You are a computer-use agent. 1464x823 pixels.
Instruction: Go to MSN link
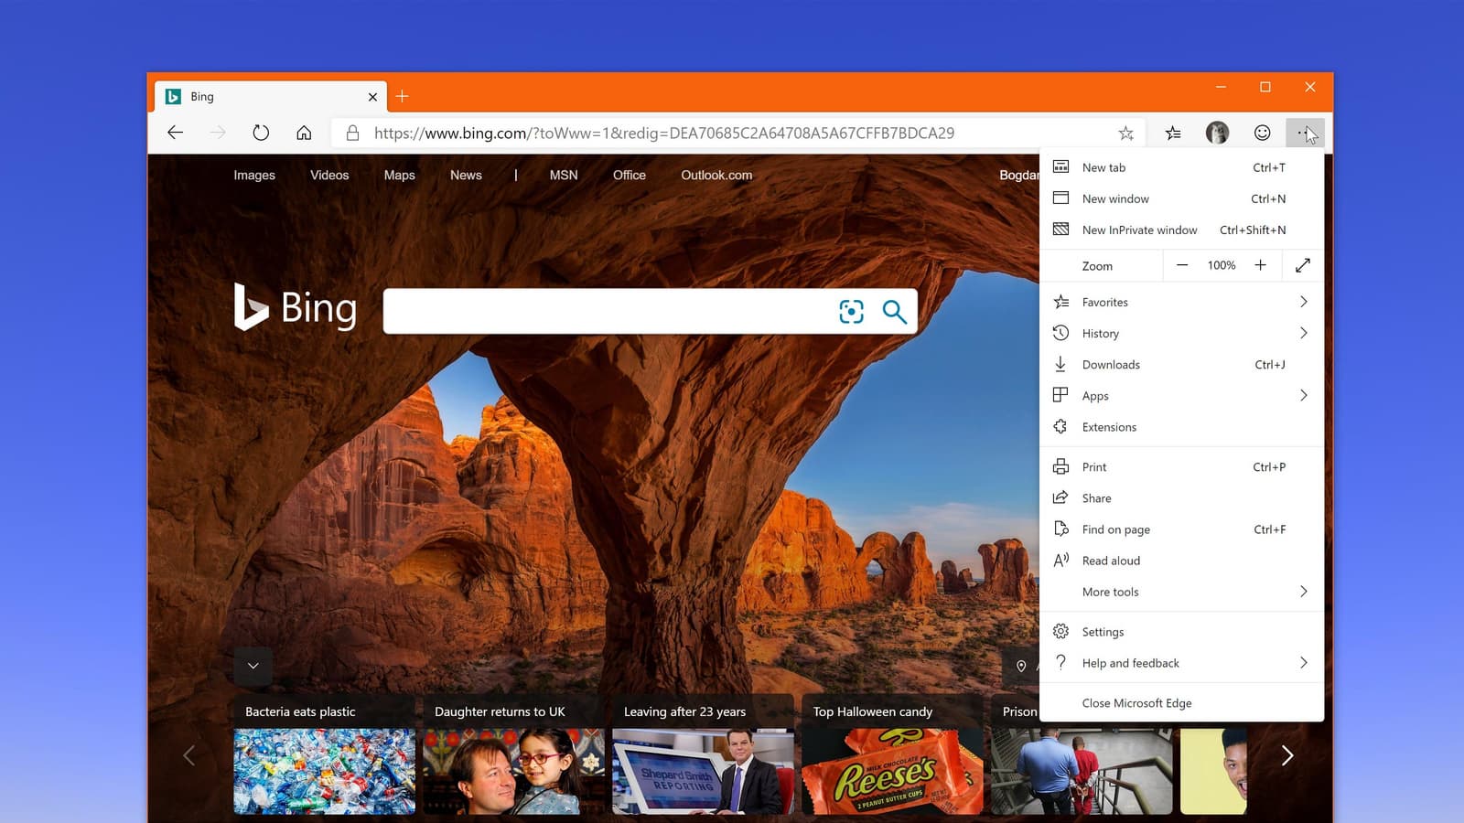564,175
